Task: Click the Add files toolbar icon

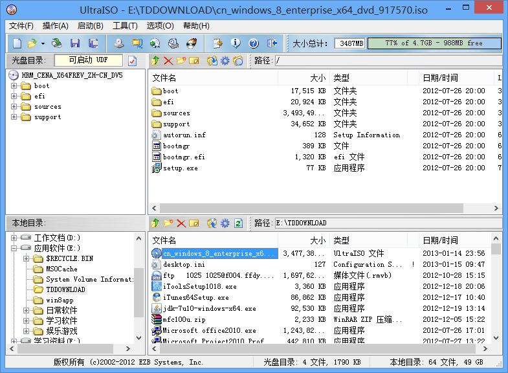Action: point(217,43)
